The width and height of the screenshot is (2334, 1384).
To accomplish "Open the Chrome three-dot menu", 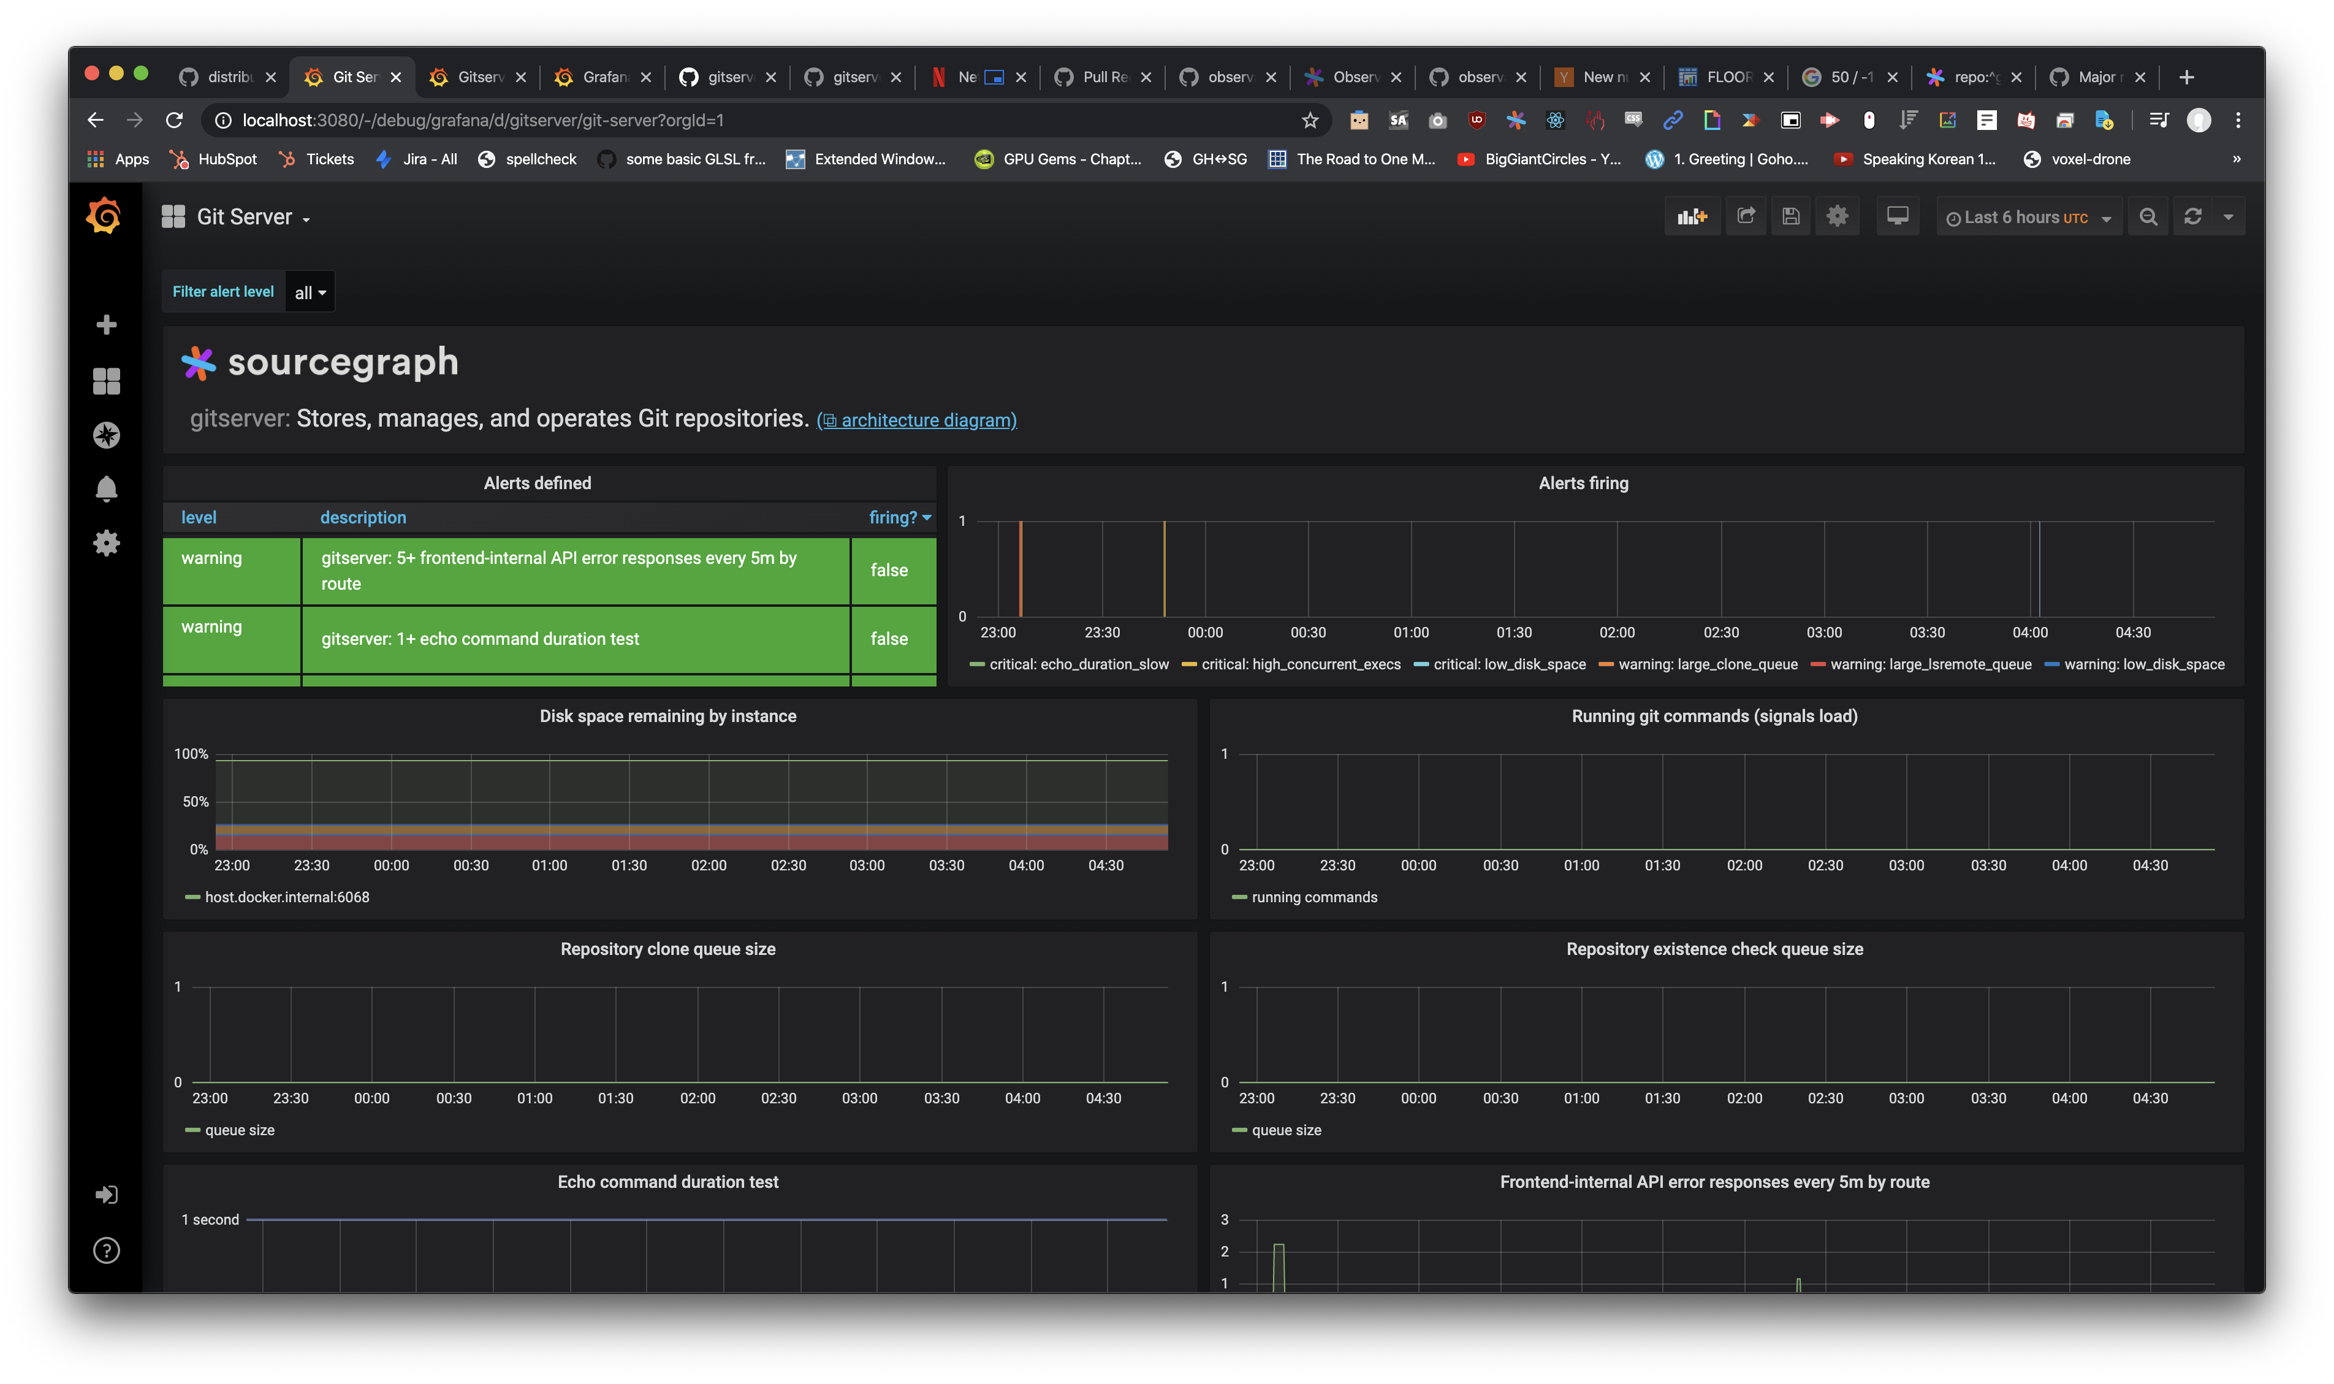I will coord(2238,120).
